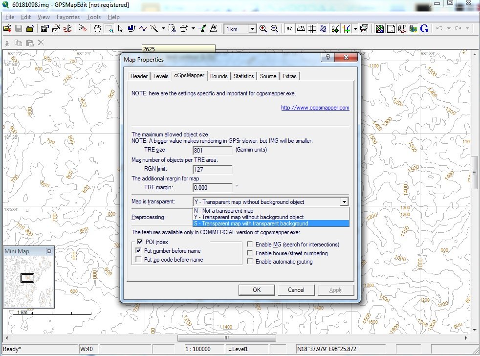480x356 pixels.
Task: Select the Edit nodes polyline tool
Action: (143, 29)
